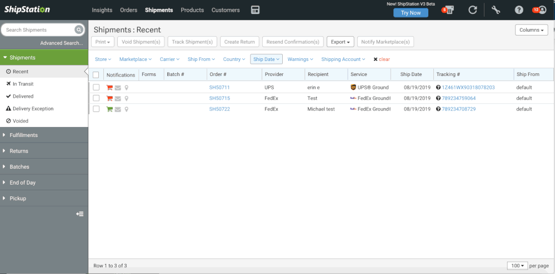This screenshot has height=274, width=555.
Task: Open the rate calculator icon in top bar
Action: point(256,10)
